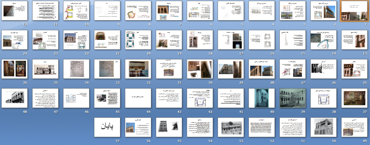Select slide 48 black-and-white building photo

14,98
